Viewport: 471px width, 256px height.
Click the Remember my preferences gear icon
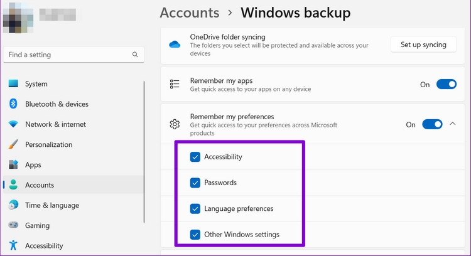tap(175, 124)
